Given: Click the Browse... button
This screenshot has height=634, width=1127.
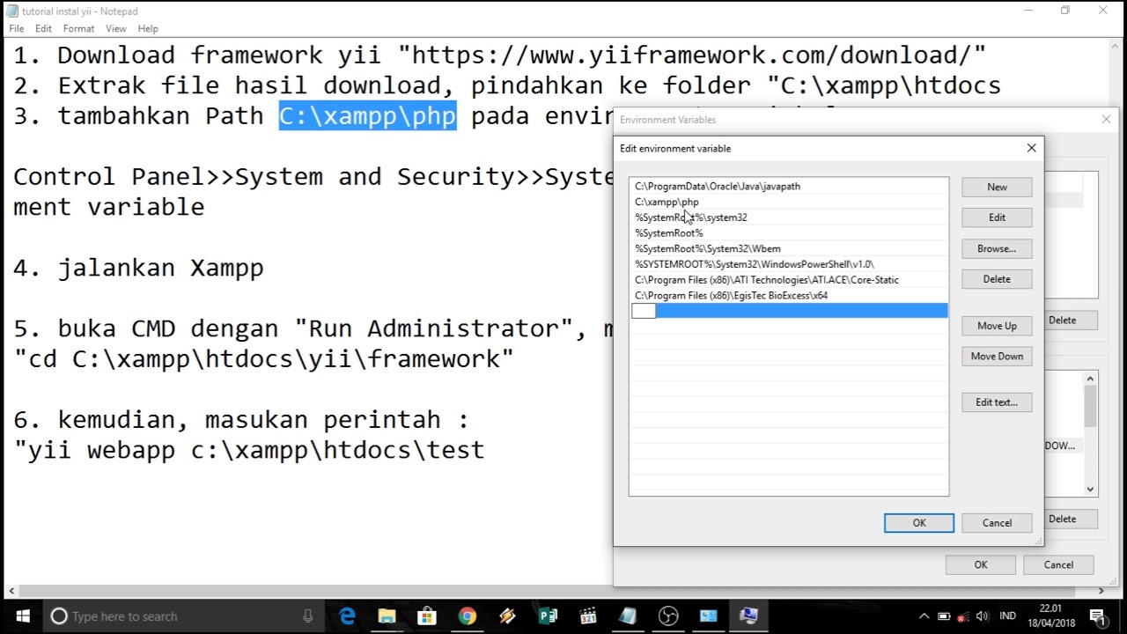Looking at the screenshot, I should click(x=997, y=248).
